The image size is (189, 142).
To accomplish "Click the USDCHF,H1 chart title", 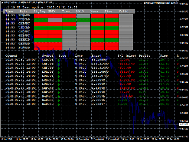I will click(x=11, y=2).
